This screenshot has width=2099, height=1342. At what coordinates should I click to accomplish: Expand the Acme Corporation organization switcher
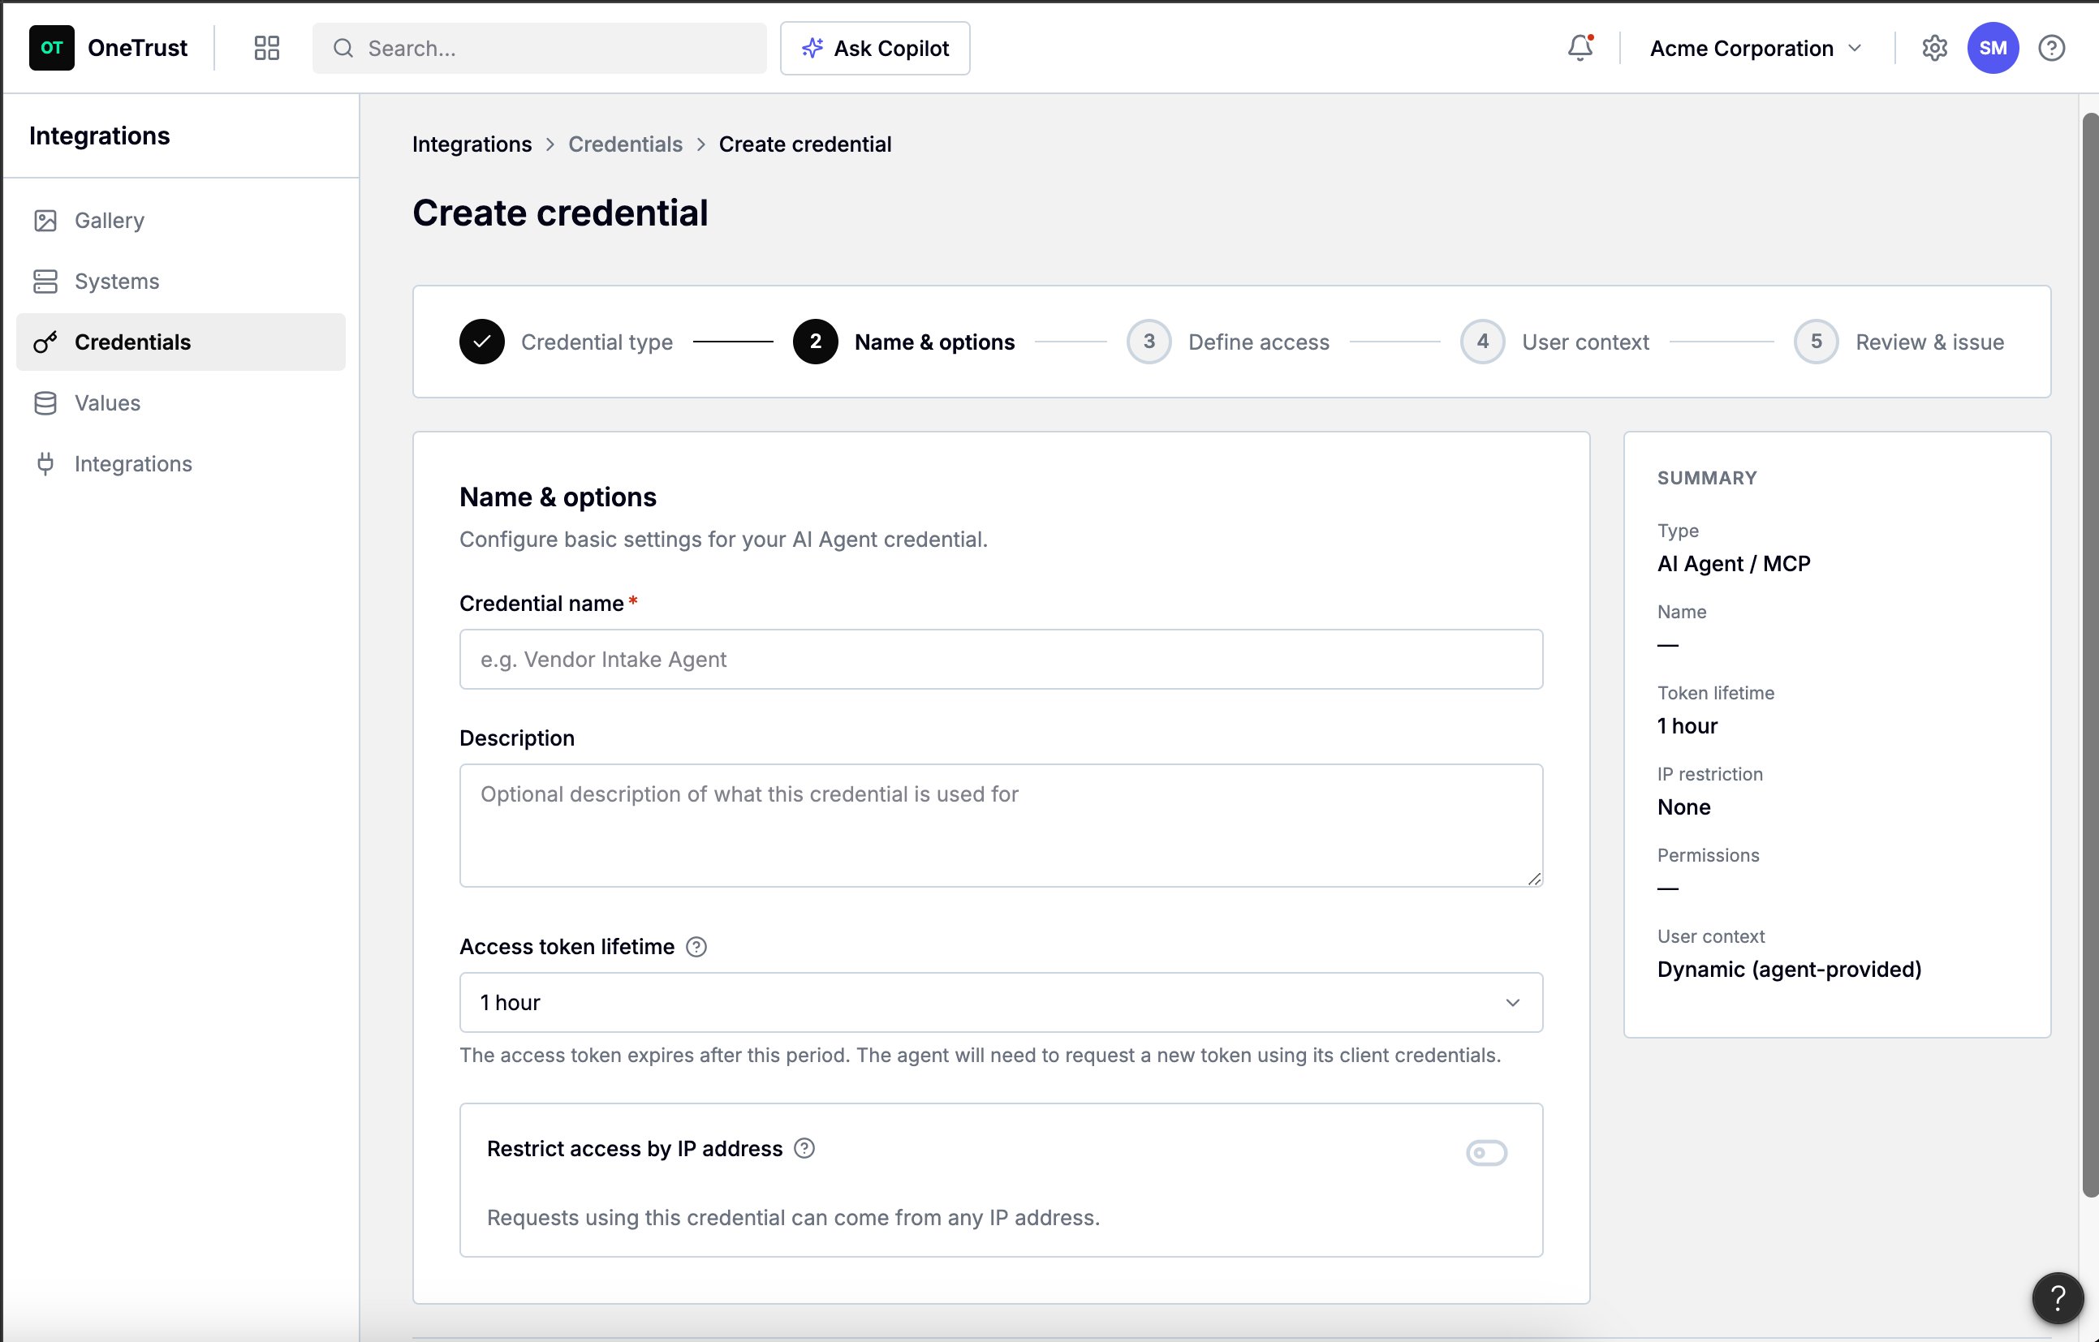pos(1756,48)
